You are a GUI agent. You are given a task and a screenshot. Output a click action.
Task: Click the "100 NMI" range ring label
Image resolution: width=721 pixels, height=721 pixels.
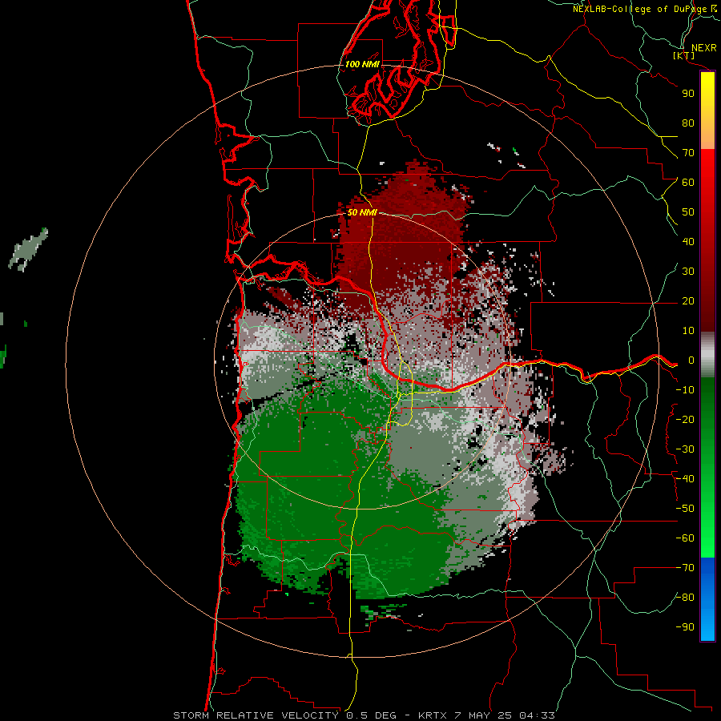tap(362, 64)
